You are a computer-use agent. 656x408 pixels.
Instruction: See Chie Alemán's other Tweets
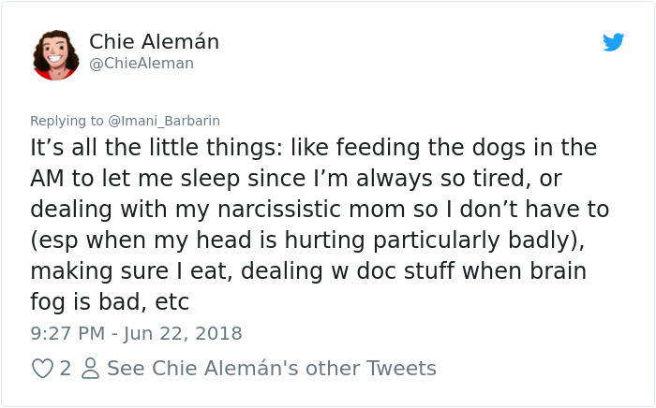click(x=272, y=369)
